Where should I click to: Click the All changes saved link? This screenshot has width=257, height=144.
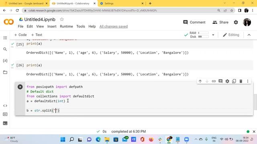tap(114, 26)
